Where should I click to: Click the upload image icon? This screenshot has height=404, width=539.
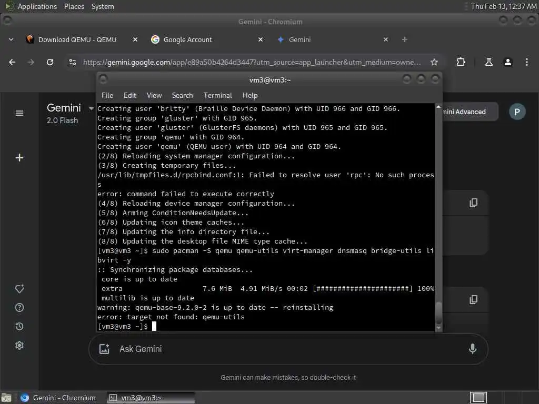tap(104, 349)
